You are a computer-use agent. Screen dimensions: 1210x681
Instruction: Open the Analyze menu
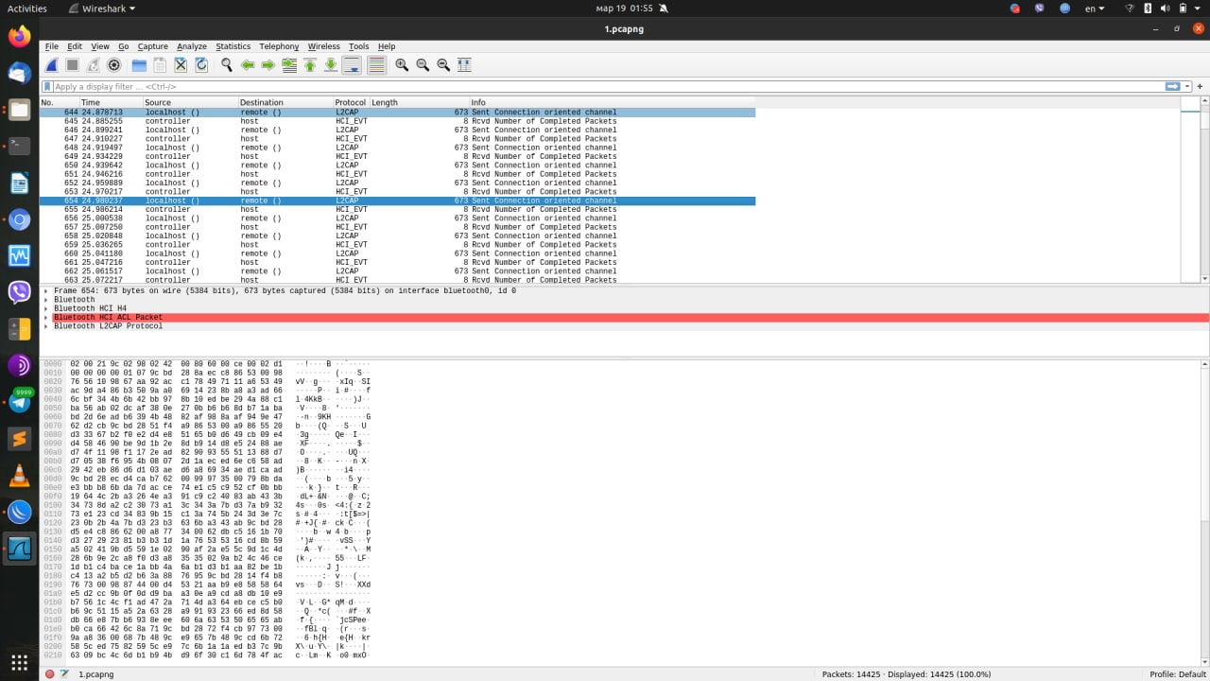(192, 46)
